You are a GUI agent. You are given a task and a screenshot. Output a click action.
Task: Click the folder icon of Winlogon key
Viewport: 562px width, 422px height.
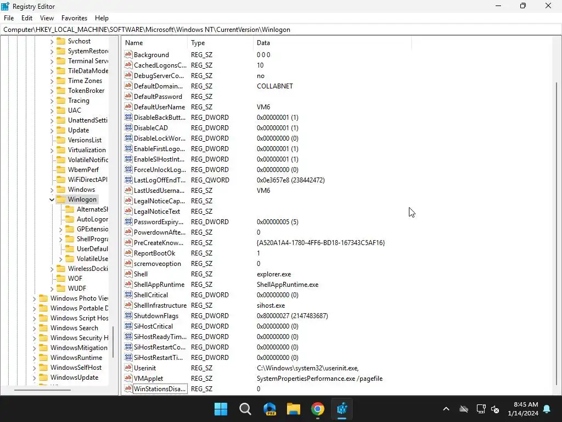click(x=61, y=199)
